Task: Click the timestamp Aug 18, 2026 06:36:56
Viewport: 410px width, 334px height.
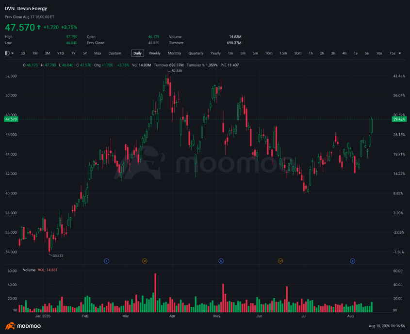Action: (387, 326)
